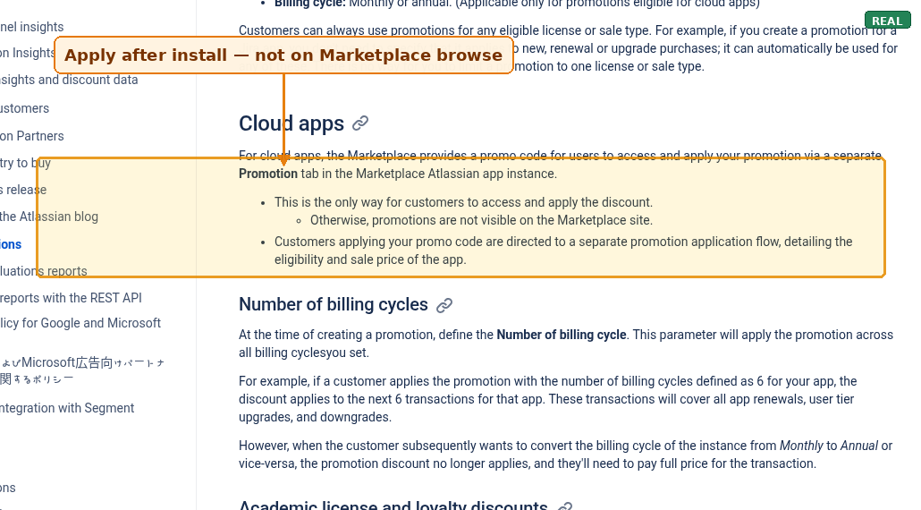Image resolution: width=921 pixels, height=510 pixels.
Task: Open 'reports with the REST API' link
Action: [x=71, y=298]
